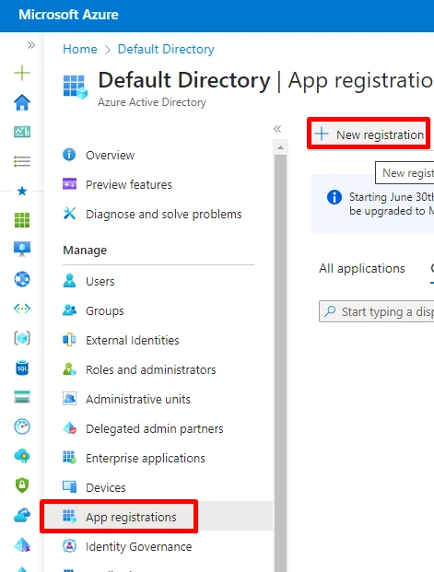Open the Home house icon in sidebar
The width and height of the screenshot is (434, 572).
point(22,102)
